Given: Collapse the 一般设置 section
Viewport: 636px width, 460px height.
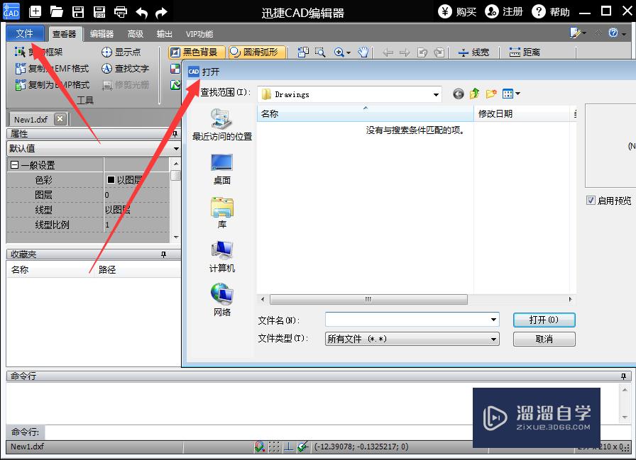Looking at the screenshot, I should coord(15,165).
